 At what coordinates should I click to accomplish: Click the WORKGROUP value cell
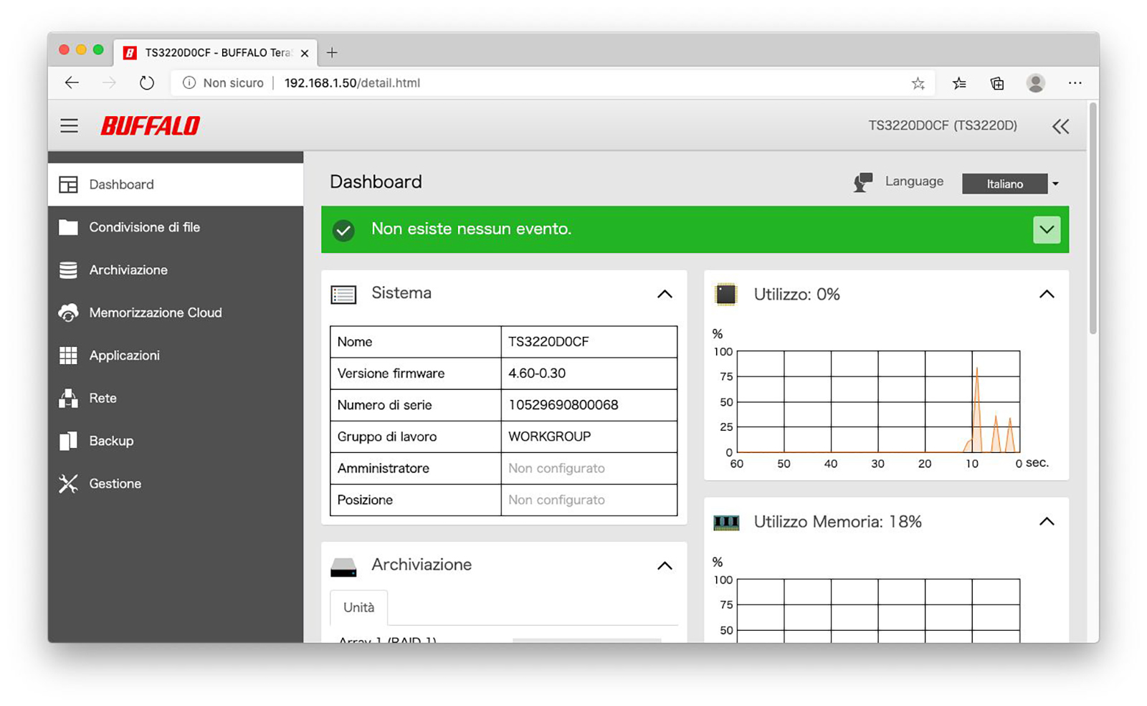point(589,437)
